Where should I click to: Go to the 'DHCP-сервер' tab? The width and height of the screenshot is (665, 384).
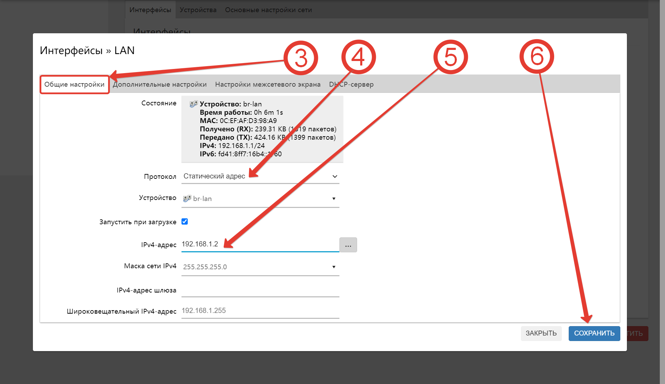point(351,85)
